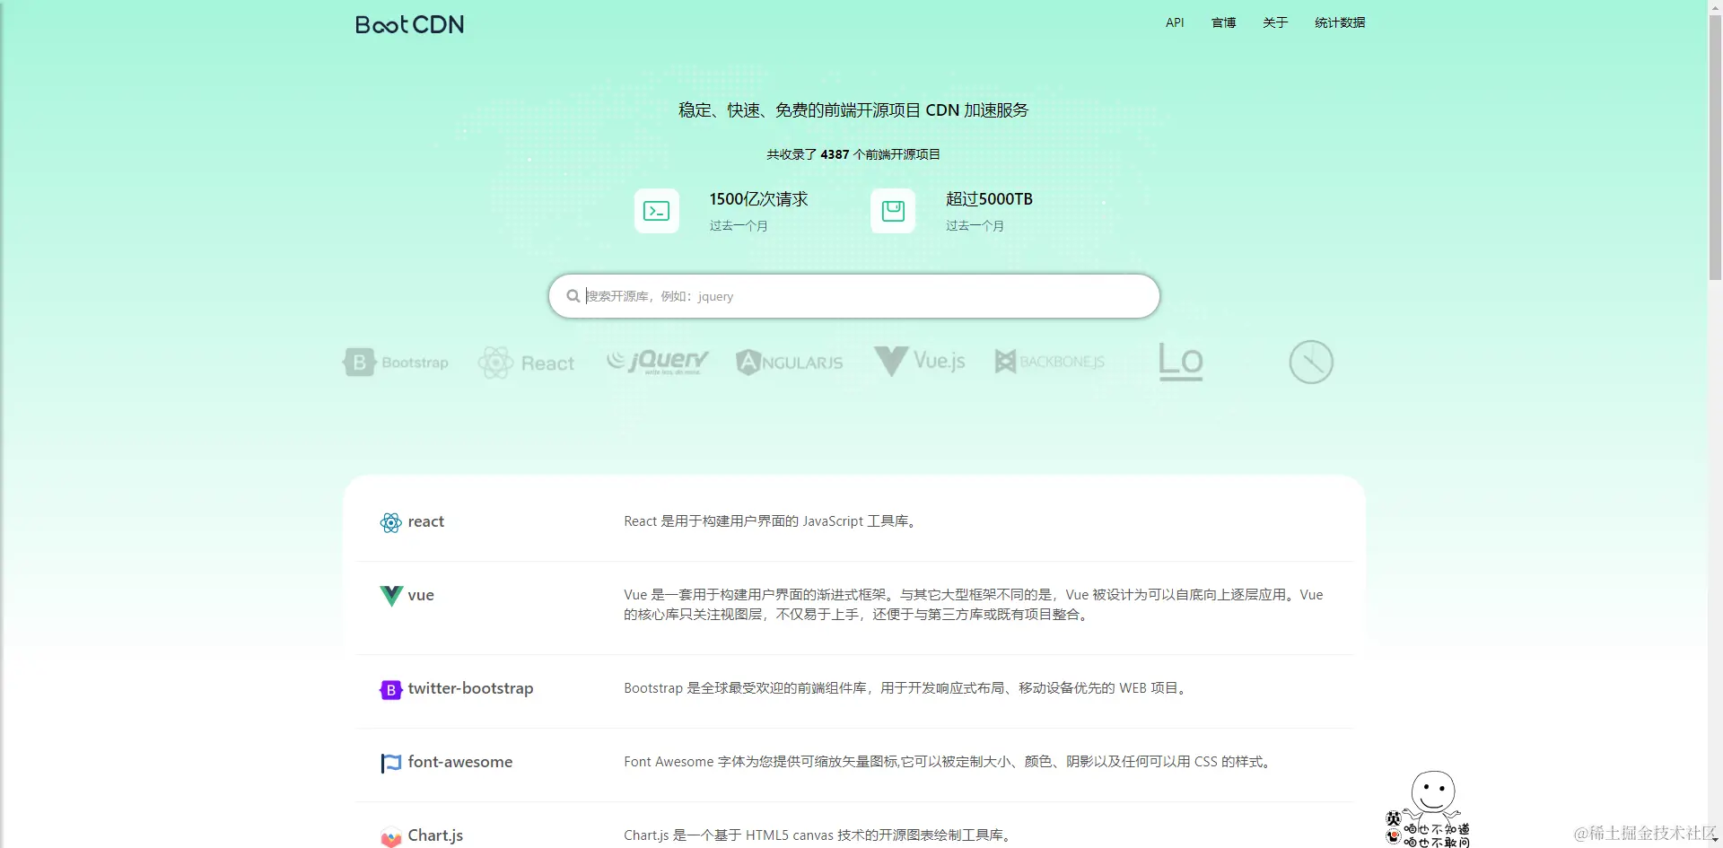This screenshot has width=1723, height=848.
Task: Click the react atom icon in the list
Action: [x=390, y=522]
